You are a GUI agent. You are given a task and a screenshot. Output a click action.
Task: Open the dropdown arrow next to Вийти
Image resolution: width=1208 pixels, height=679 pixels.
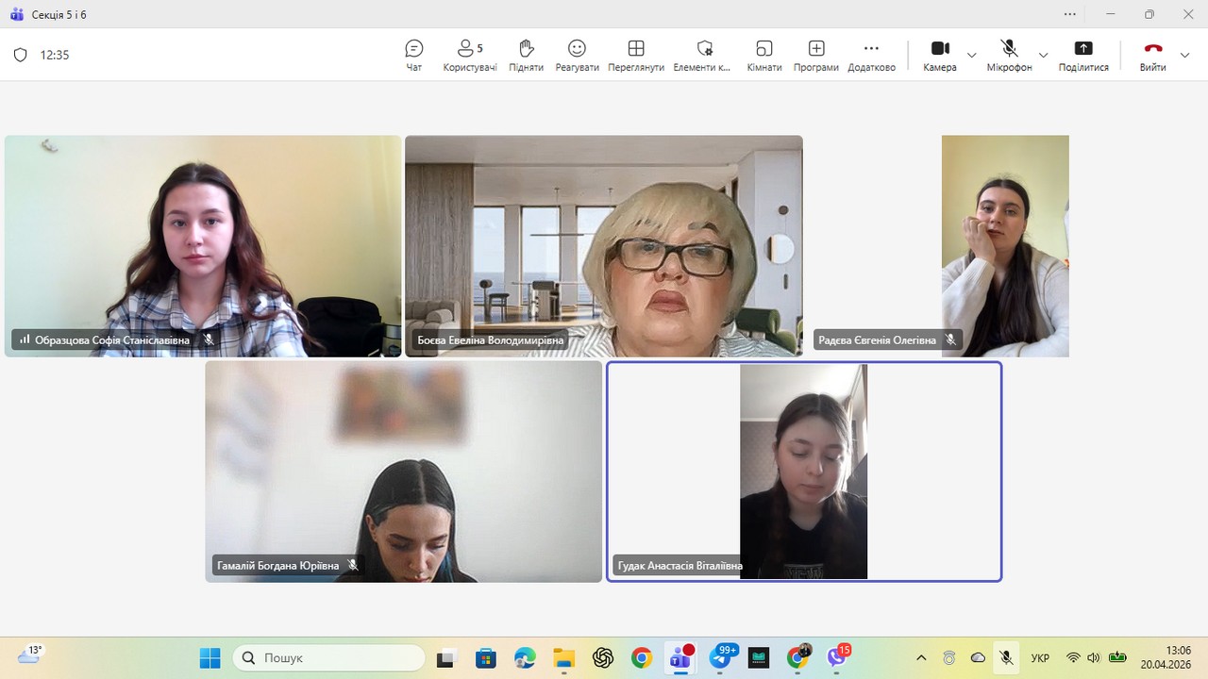pos(1185,55)
